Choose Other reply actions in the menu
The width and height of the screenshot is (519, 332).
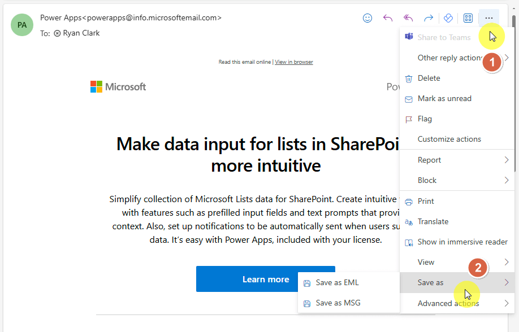tap(457, 58)
